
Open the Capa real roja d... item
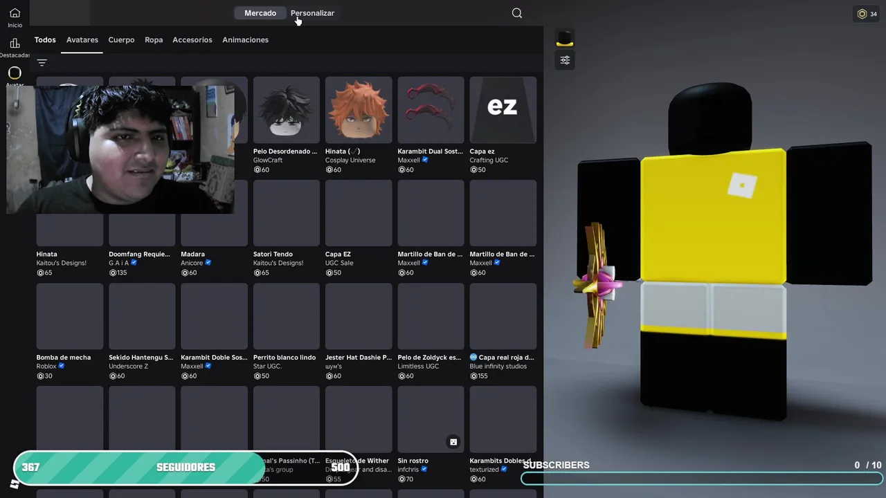pos(503,331)
